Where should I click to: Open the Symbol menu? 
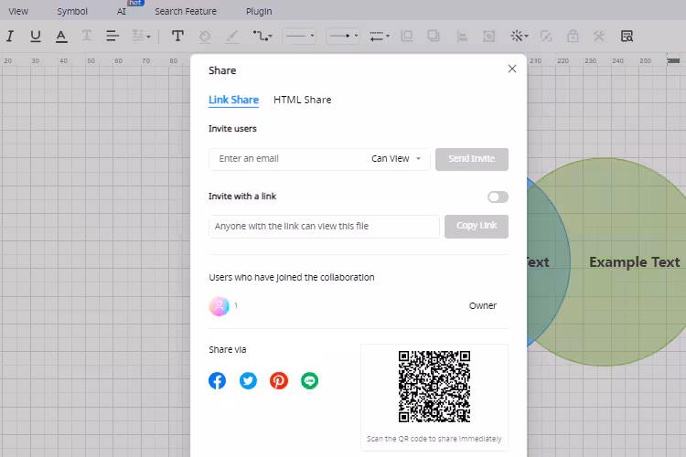point(72,11)
